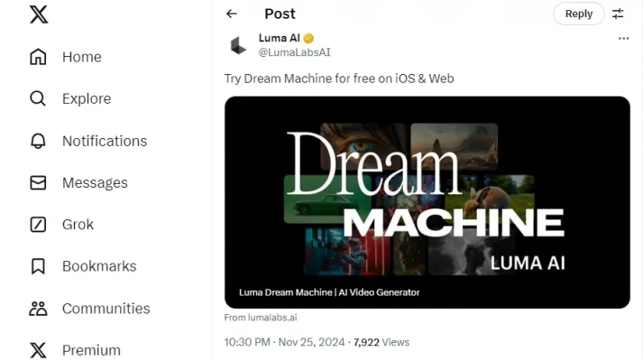Open Explore via magnifier icon

(x=38, y=98)
